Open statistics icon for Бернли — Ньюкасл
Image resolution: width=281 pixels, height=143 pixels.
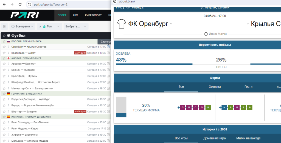click(108, 70)
